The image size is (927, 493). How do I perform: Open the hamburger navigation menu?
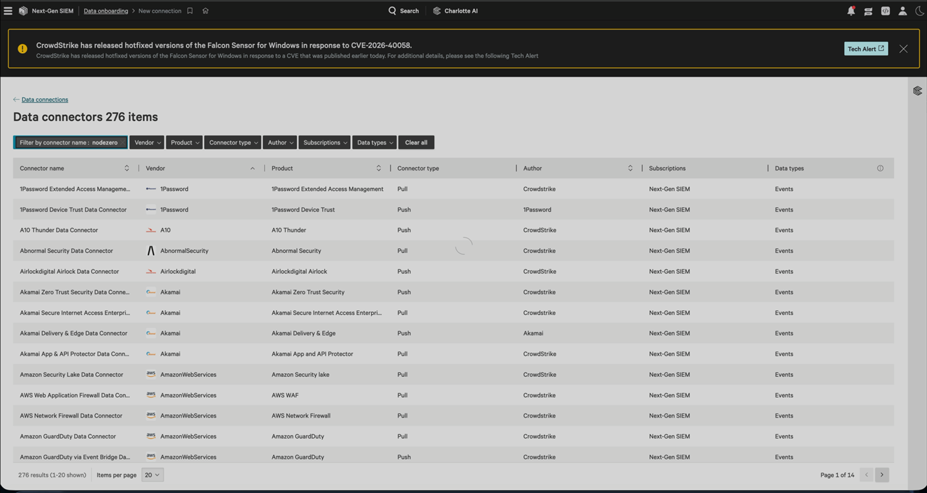coord(8,11)
